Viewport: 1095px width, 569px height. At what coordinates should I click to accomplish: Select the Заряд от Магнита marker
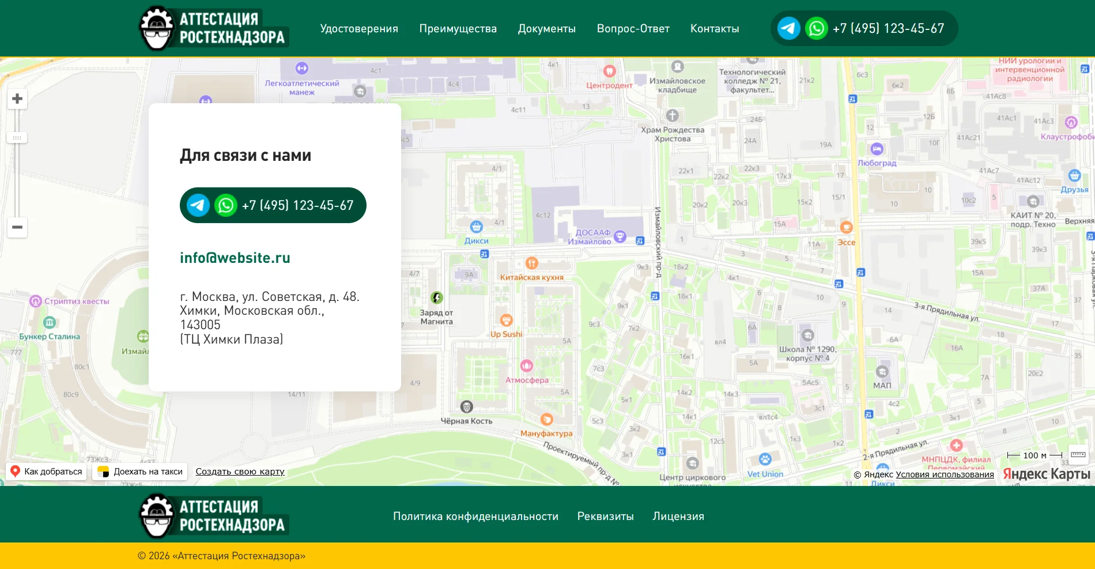pos(437,297)
